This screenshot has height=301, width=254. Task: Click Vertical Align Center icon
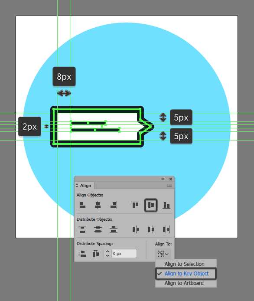[151, 205]
